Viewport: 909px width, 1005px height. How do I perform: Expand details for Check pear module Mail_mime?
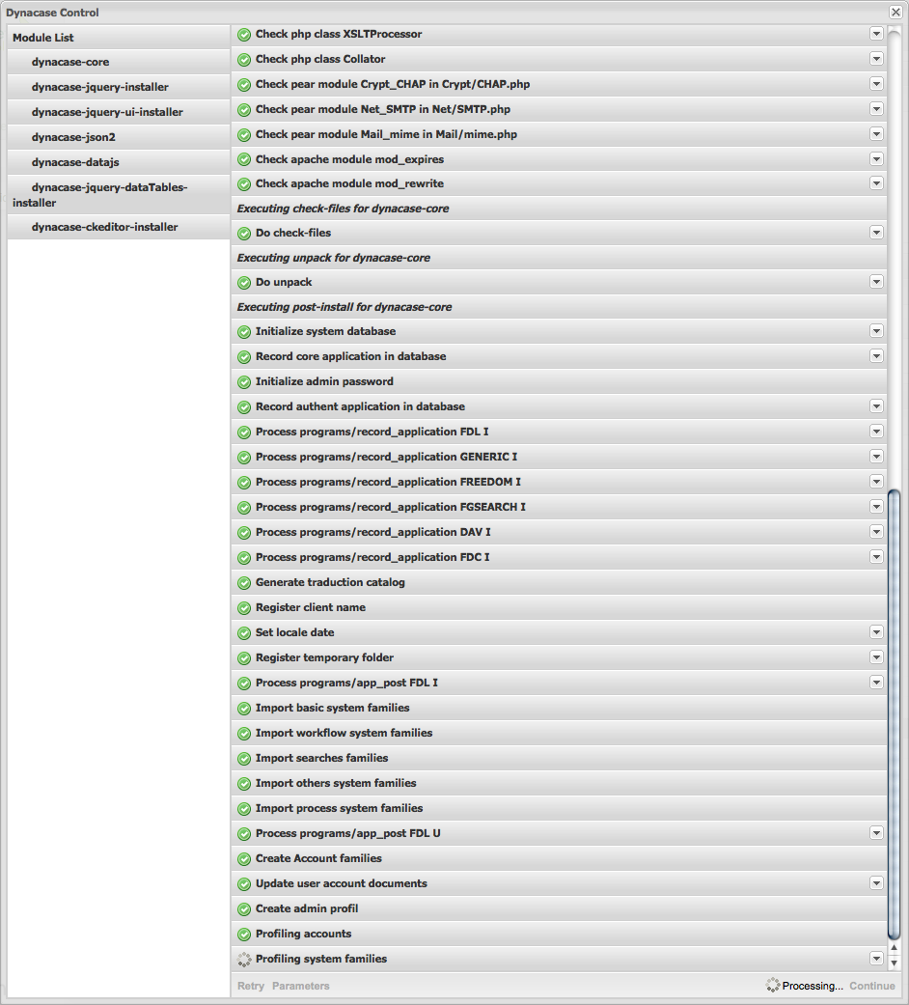point(876,134)
